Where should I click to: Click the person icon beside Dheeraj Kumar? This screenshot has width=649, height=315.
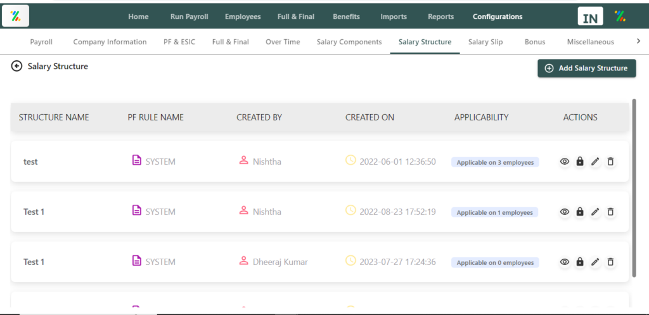click(x=244, y=260)
